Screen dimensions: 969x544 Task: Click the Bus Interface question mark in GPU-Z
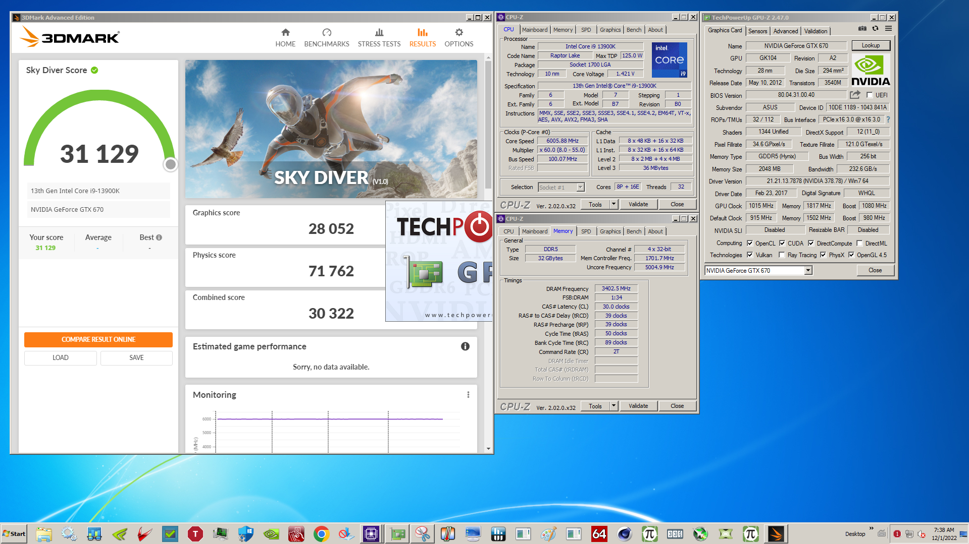tap(888, 119)
